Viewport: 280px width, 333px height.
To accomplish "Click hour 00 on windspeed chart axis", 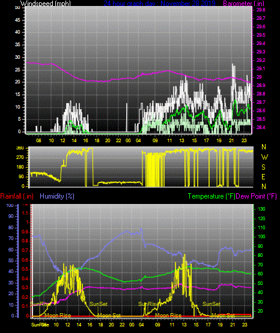I will [x=128, y=140].
